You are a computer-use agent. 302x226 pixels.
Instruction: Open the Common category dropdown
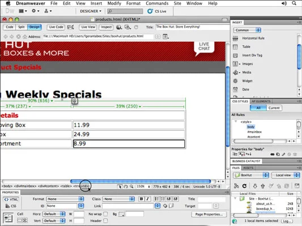click(x=247, y=30)
